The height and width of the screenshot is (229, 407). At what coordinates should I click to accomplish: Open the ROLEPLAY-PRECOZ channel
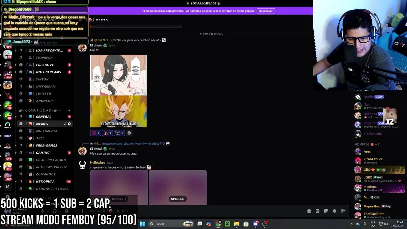coord(45,167)
